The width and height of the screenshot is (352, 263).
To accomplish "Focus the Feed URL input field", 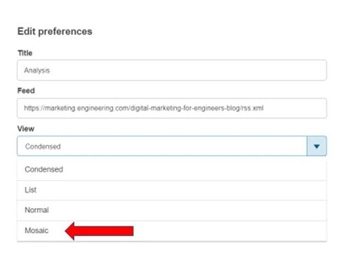I will click(x=172, y=108).
